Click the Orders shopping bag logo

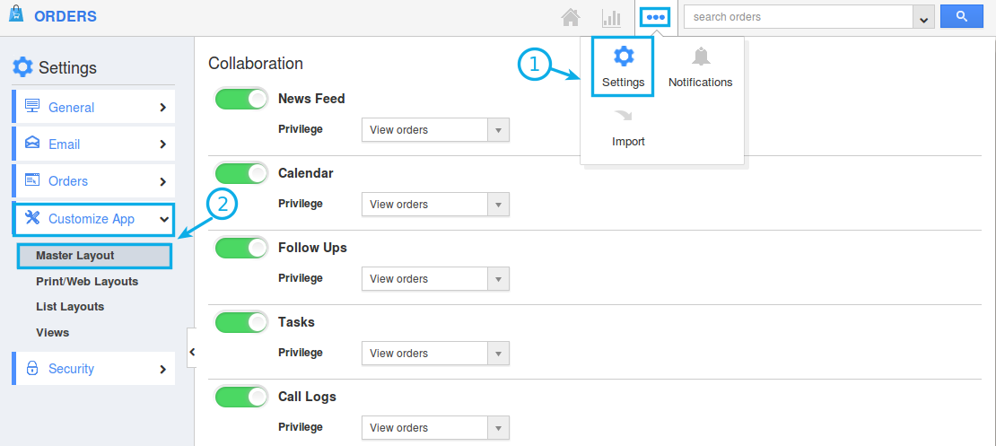[16, 16]
